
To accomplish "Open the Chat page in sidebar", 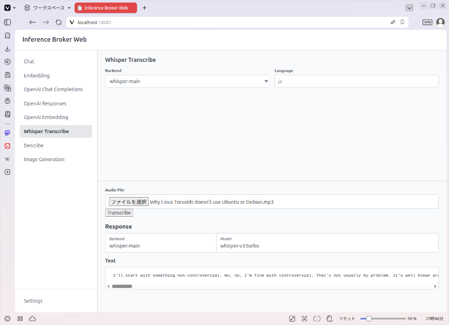I will coord(56,62).
